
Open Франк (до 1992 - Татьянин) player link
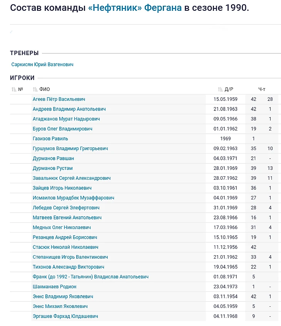pos(90,277)
